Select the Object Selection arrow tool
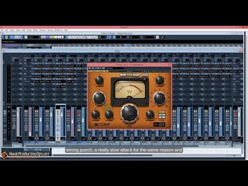 click(66, 37)
